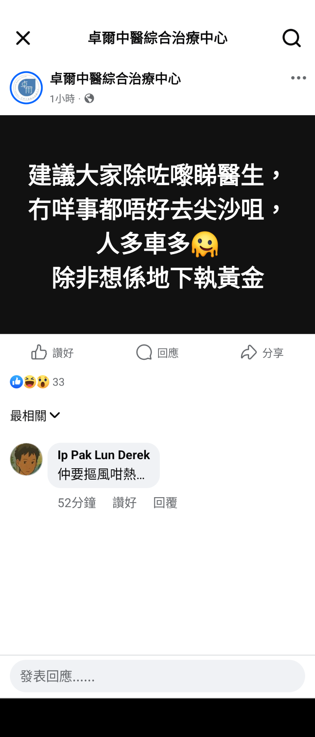Tap the laughing haha reaction emoji
315x737 pixels.
tap(30, 382)
